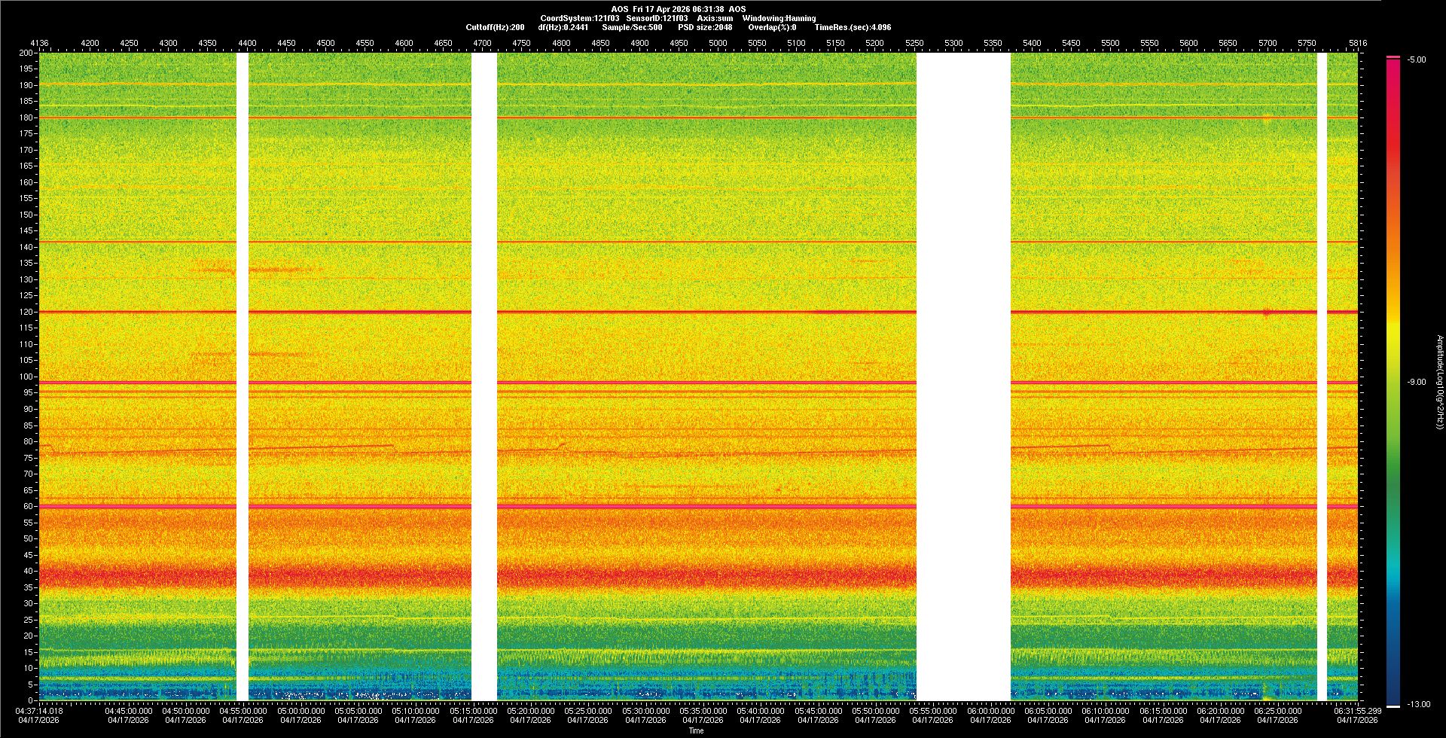The image size is (1446, 738).
Task: Click the Time label under the horizontal axis
Action: pyautogui.click(x=696, y=730)
